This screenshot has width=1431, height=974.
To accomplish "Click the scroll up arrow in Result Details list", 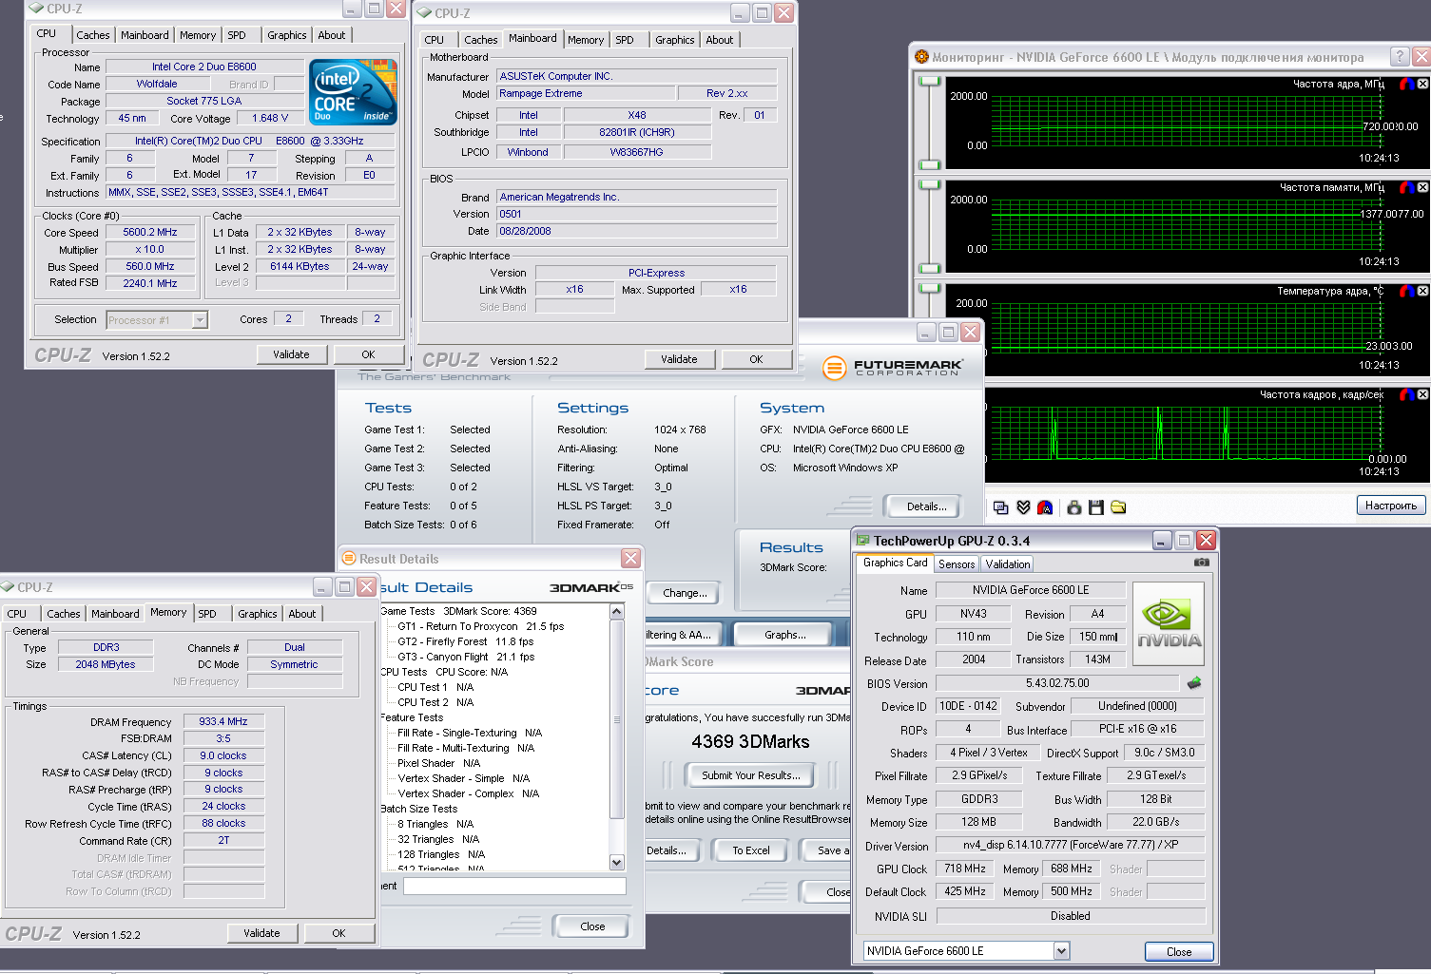I will coord(616,612).
